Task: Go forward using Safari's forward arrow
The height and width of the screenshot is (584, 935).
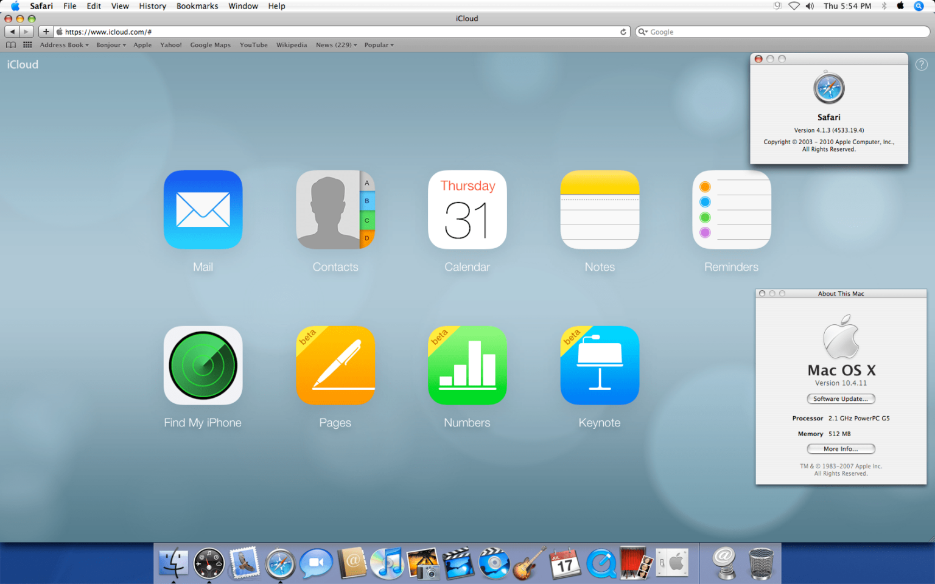Action: pyautogui.click(x=26, y=32)
